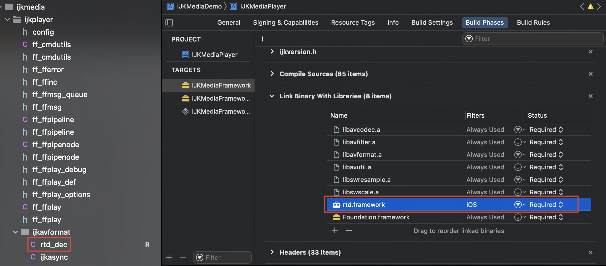Remove Link Binary With Libraries phase with its X
The image size is (606, 266).
tap(591, 96)
